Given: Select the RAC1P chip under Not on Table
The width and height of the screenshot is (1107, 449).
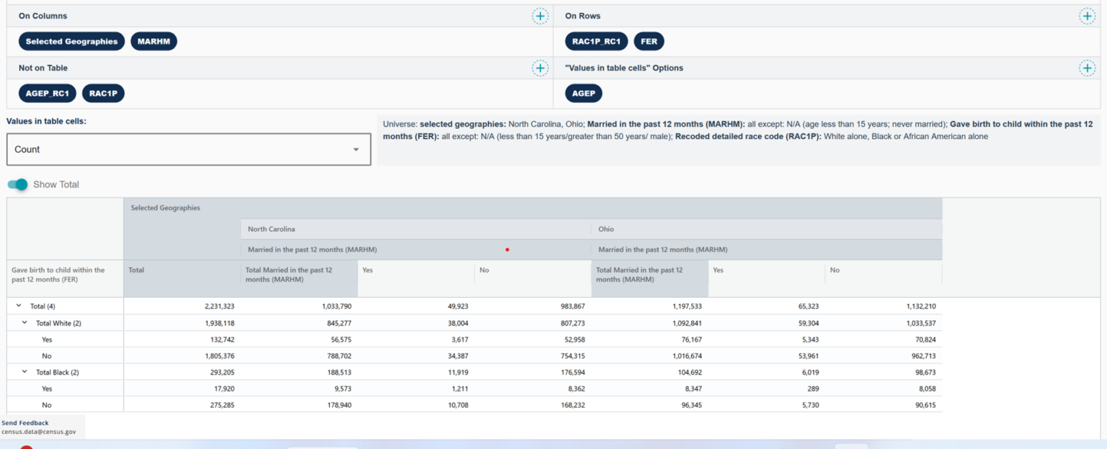Looking at the screenshot, I should pos(103,93).
